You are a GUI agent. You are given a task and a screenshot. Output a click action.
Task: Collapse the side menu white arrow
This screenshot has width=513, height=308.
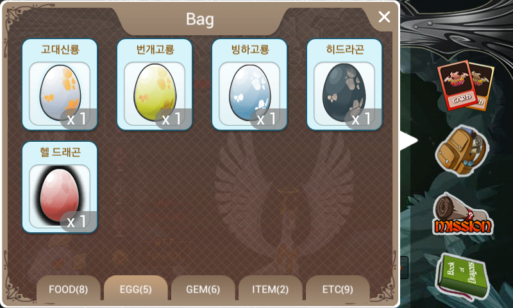[x=409, y=141]
